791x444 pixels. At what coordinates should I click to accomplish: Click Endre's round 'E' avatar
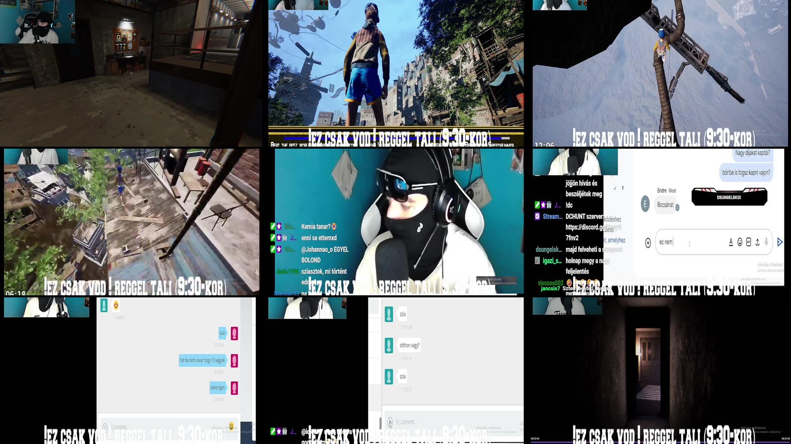click(645, 204)
